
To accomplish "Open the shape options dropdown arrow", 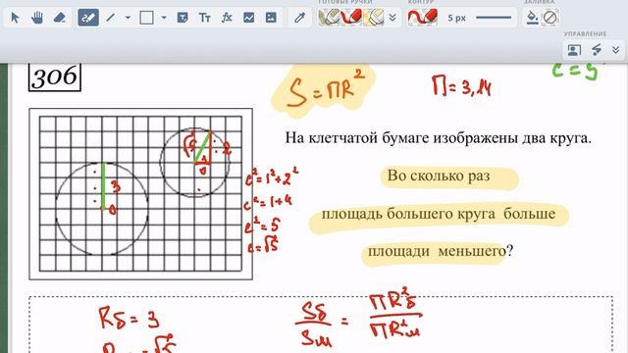I will pos(164,18).
